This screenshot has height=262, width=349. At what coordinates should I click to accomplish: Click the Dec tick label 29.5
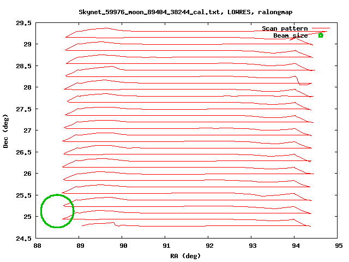23,23
